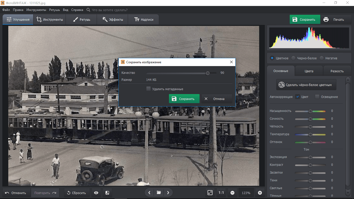Viewport: 354px width, 199px height.
Task: Click the zoom out minus icon
Action: (x=232, y=193)
